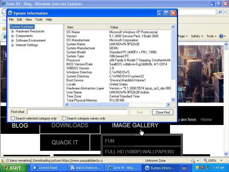Open the Tools menu in System Information

[39, 19]
